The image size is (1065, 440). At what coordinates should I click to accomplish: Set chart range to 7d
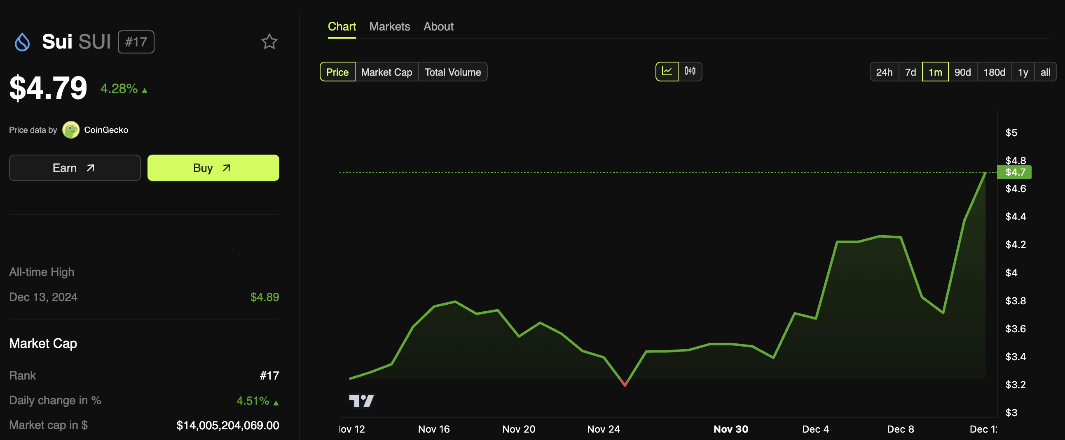pyautogui.click(x=911, y=72)
